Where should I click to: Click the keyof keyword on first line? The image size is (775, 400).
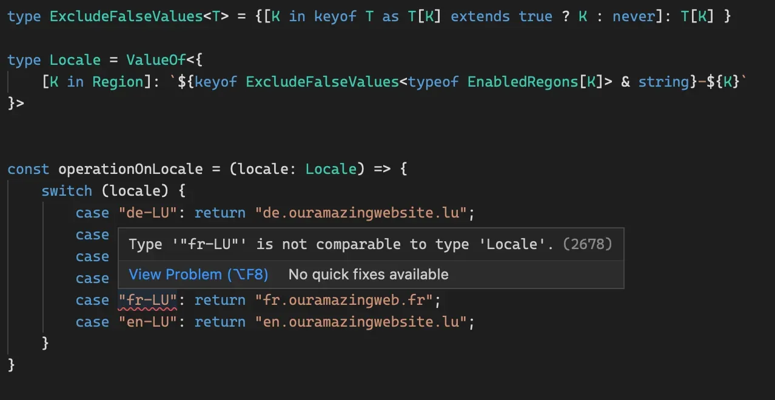coord(335,16)
